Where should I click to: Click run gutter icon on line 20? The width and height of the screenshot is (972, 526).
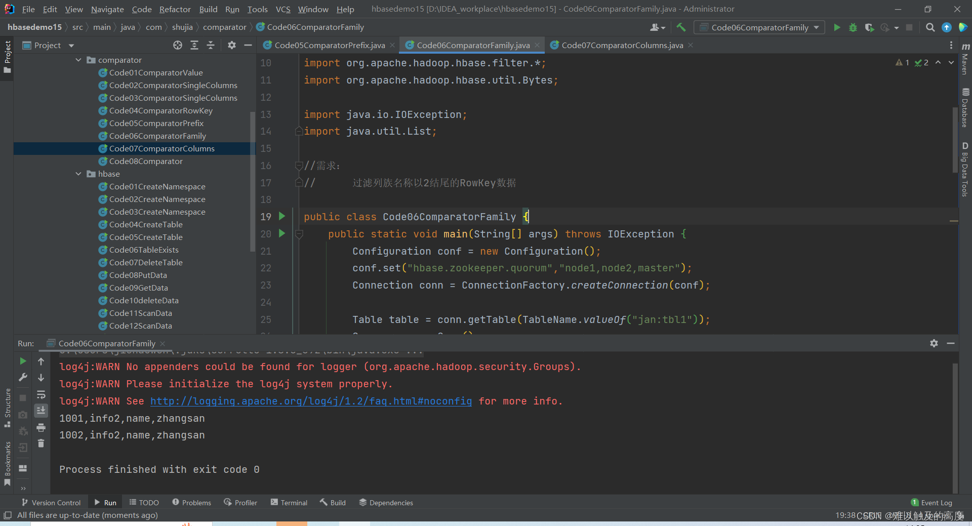(x=282, y=233)
